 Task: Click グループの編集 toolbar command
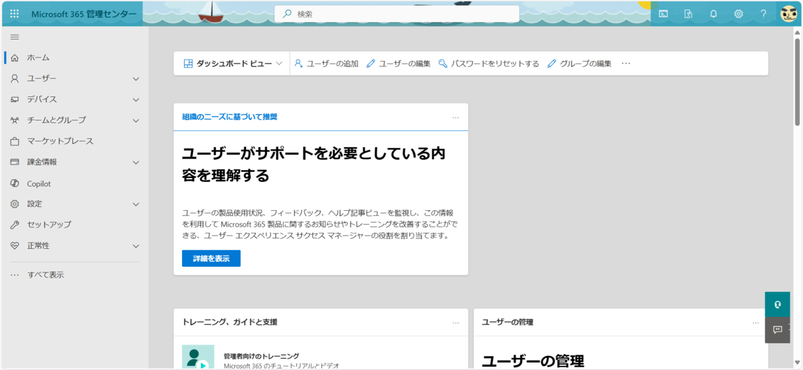click(579, 64)
